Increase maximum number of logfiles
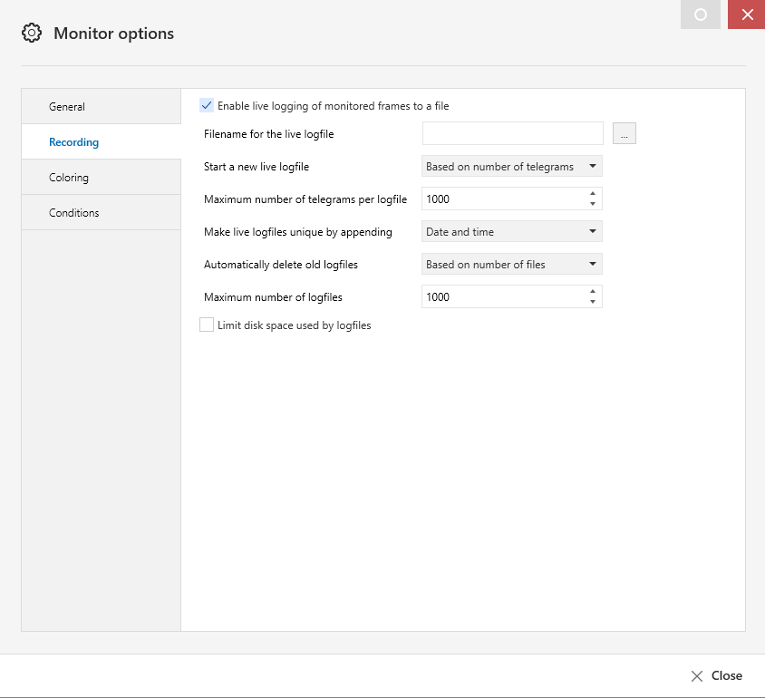The image size is (765, 698). tap(593, 292)
